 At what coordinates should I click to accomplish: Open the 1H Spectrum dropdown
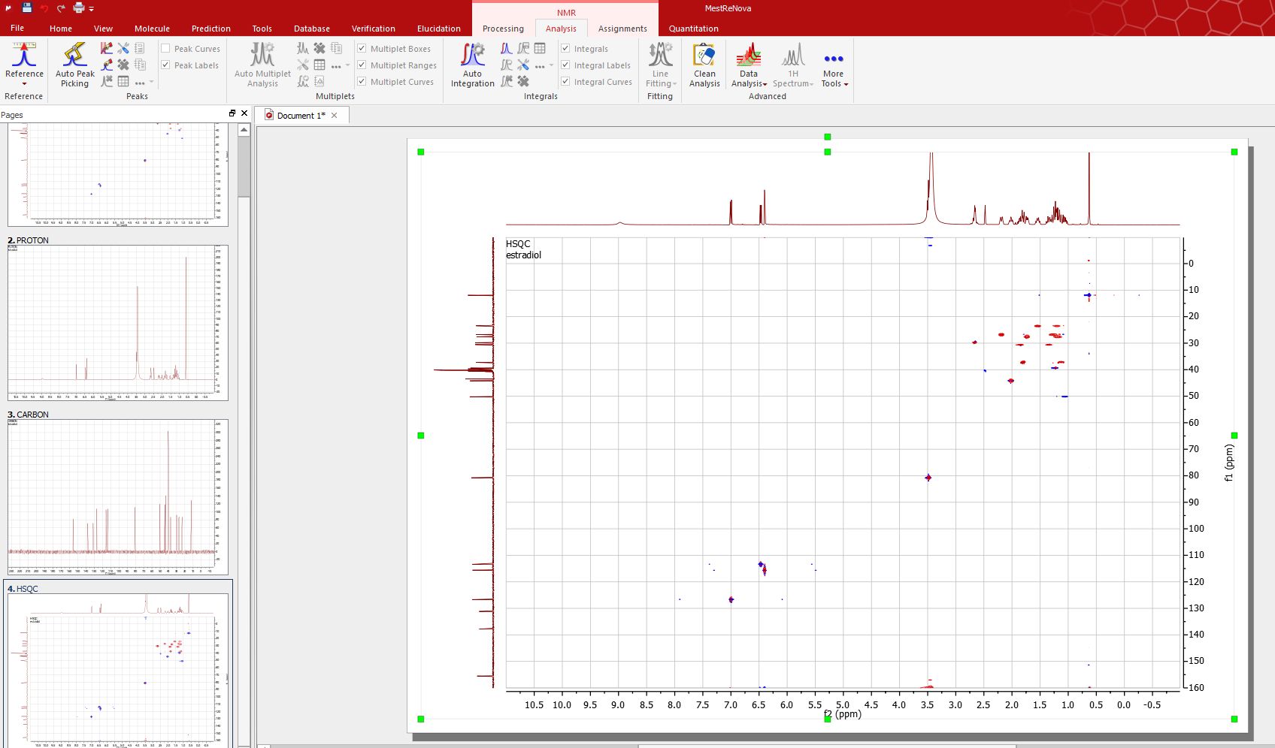point(792,66)
